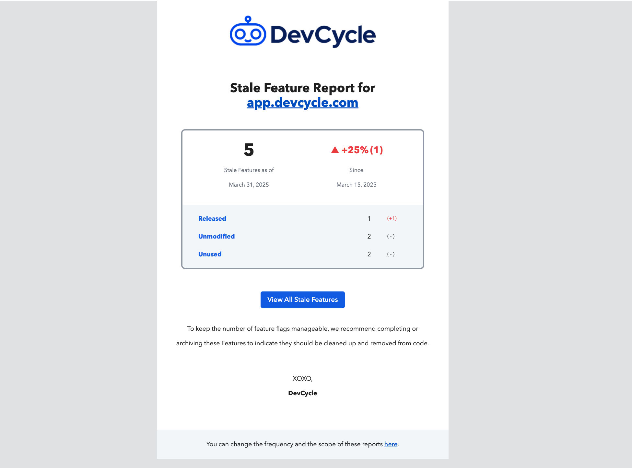
Task: Open the app.devcycle.com link
Action: (x=302, y=103)
